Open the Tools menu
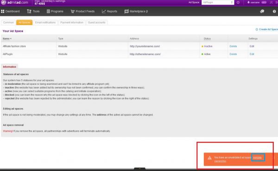 (x=33, y=11)
